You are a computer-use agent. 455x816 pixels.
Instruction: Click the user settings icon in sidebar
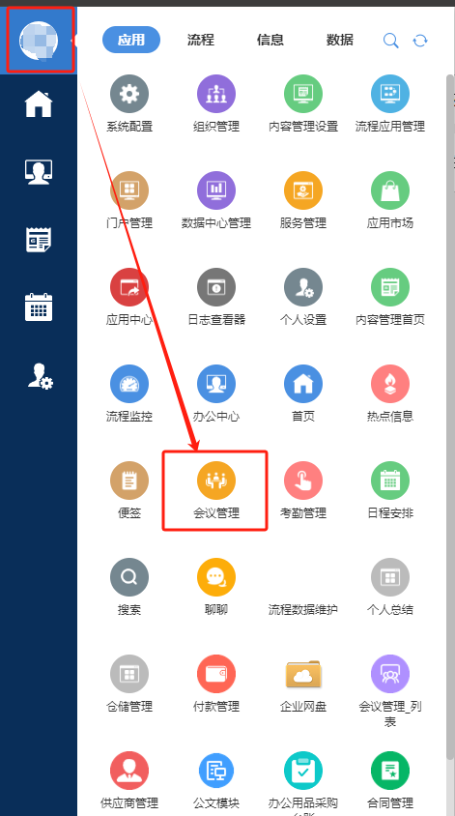[x=40, y=376]
